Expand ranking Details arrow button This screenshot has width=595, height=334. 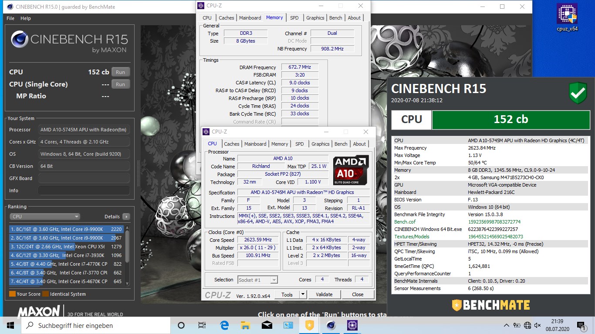[x=126, y=217]
